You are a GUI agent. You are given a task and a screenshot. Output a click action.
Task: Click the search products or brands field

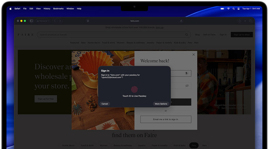[x=114, y=34]
